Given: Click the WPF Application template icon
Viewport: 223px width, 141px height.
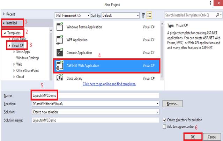Looking at the screenshot, I should click(x=60, y=40).
